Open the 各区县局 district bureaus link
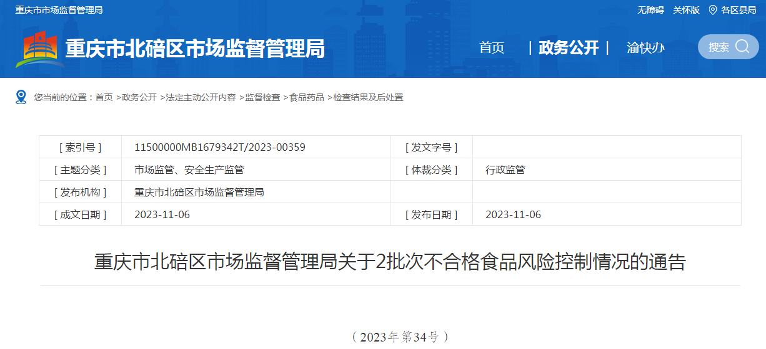Image resolution: width=766 pixels, height=349 pixels. click(x=739, y=10)
